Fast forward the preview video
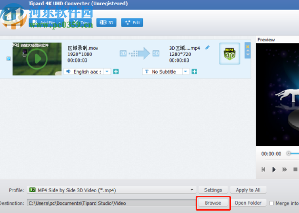This screenshot has height=213, width=299. click(x=285, y=169)
